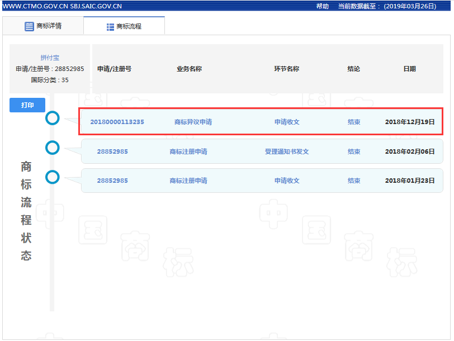Click the 日期 column header
This screenshot has height=341, width=454.
click(409, 69)
